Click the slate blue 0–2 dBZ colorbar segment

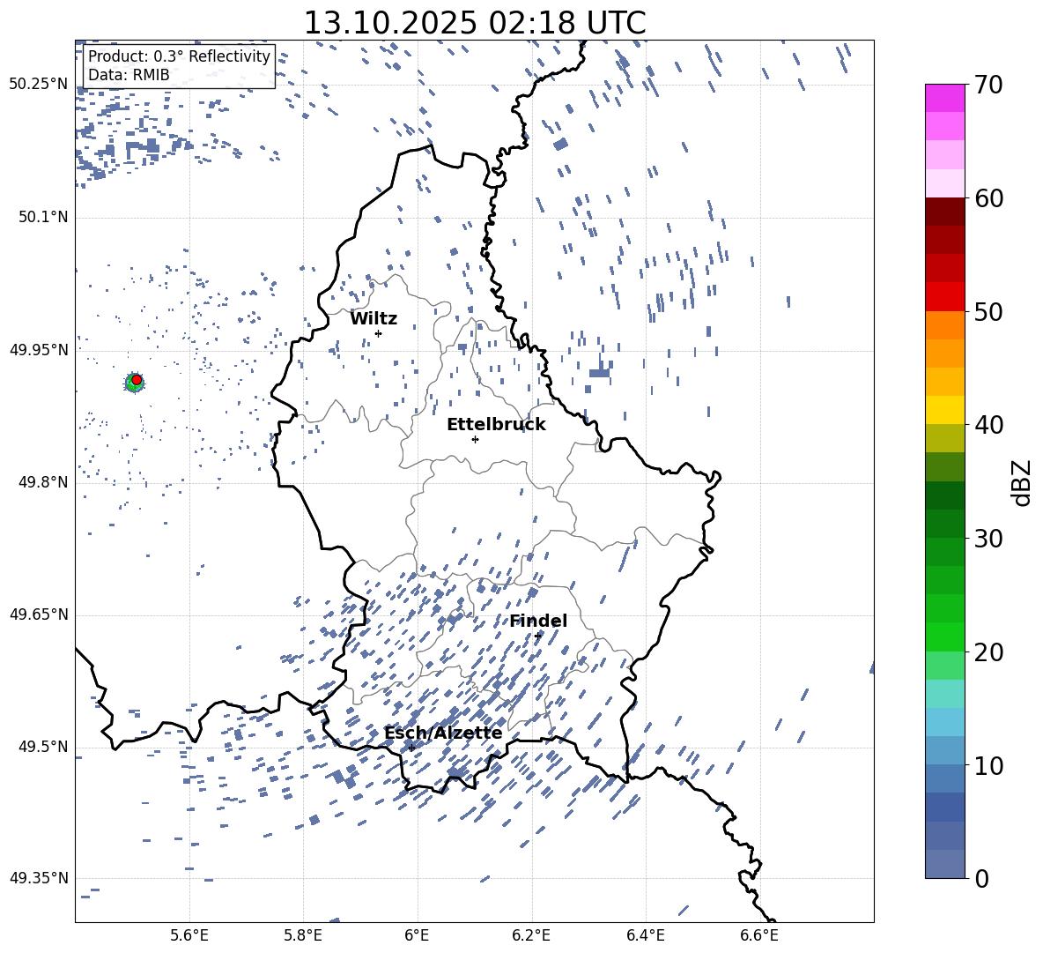pos(945,865)
